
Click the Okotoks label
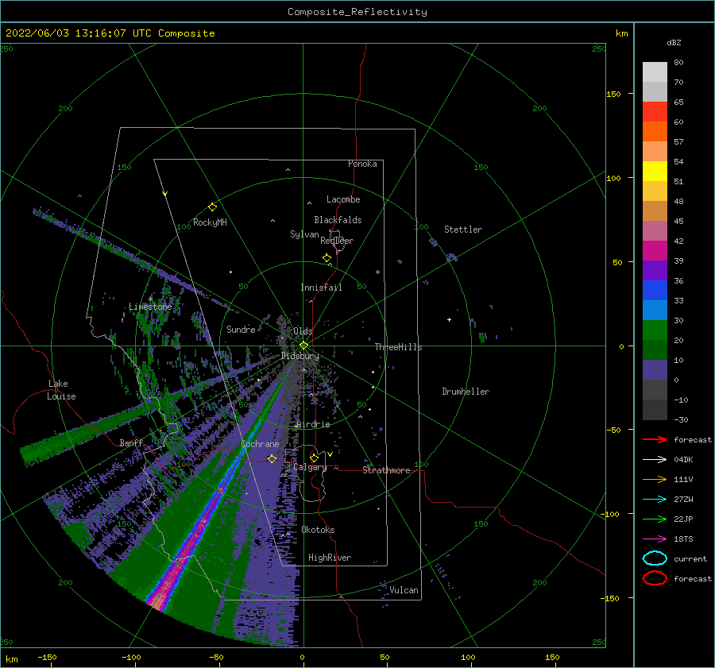pyautogui.click(x=318, y=530)
